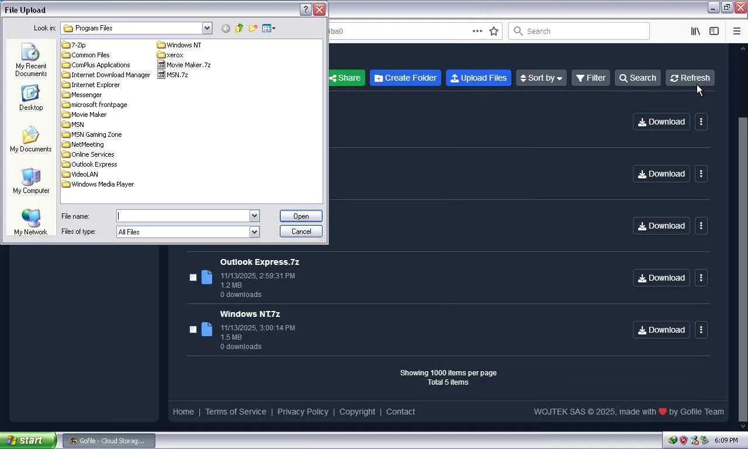Click the taskbar clock showing 6:09 PM

point(726,440)
